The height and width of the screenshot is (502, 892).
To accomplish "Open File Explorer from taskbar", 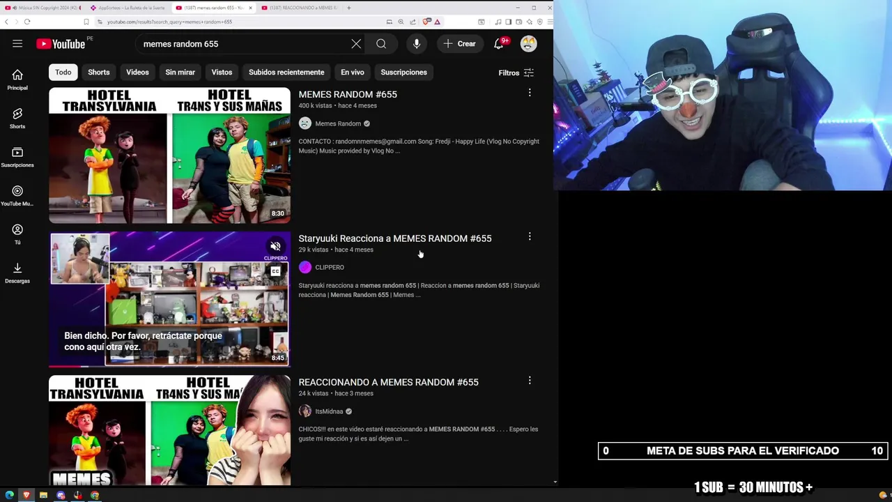I will tap(43, 495).
